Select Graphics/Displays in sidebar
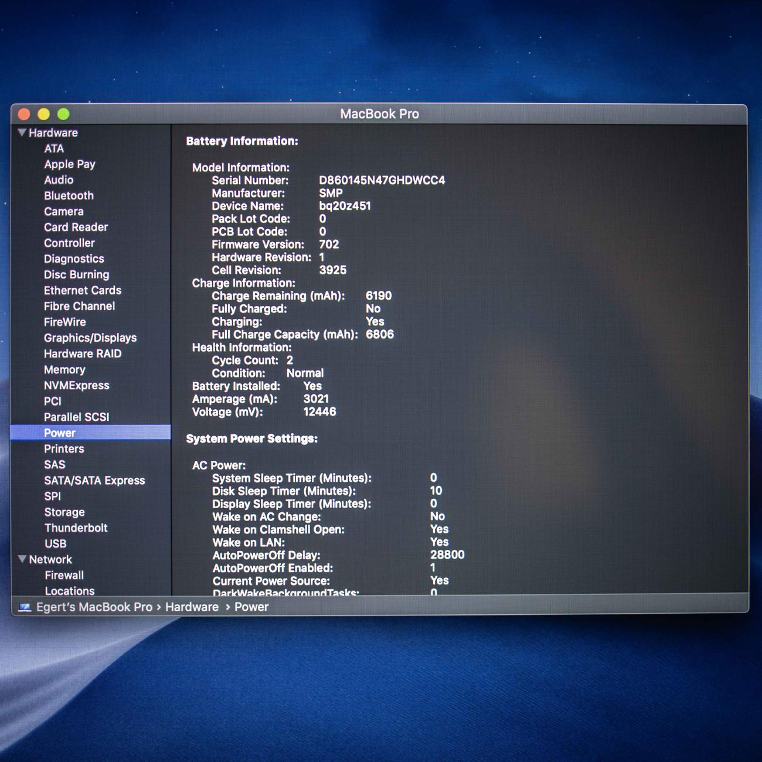The height and width of the screenshot is (762, 762). [90, 338]
